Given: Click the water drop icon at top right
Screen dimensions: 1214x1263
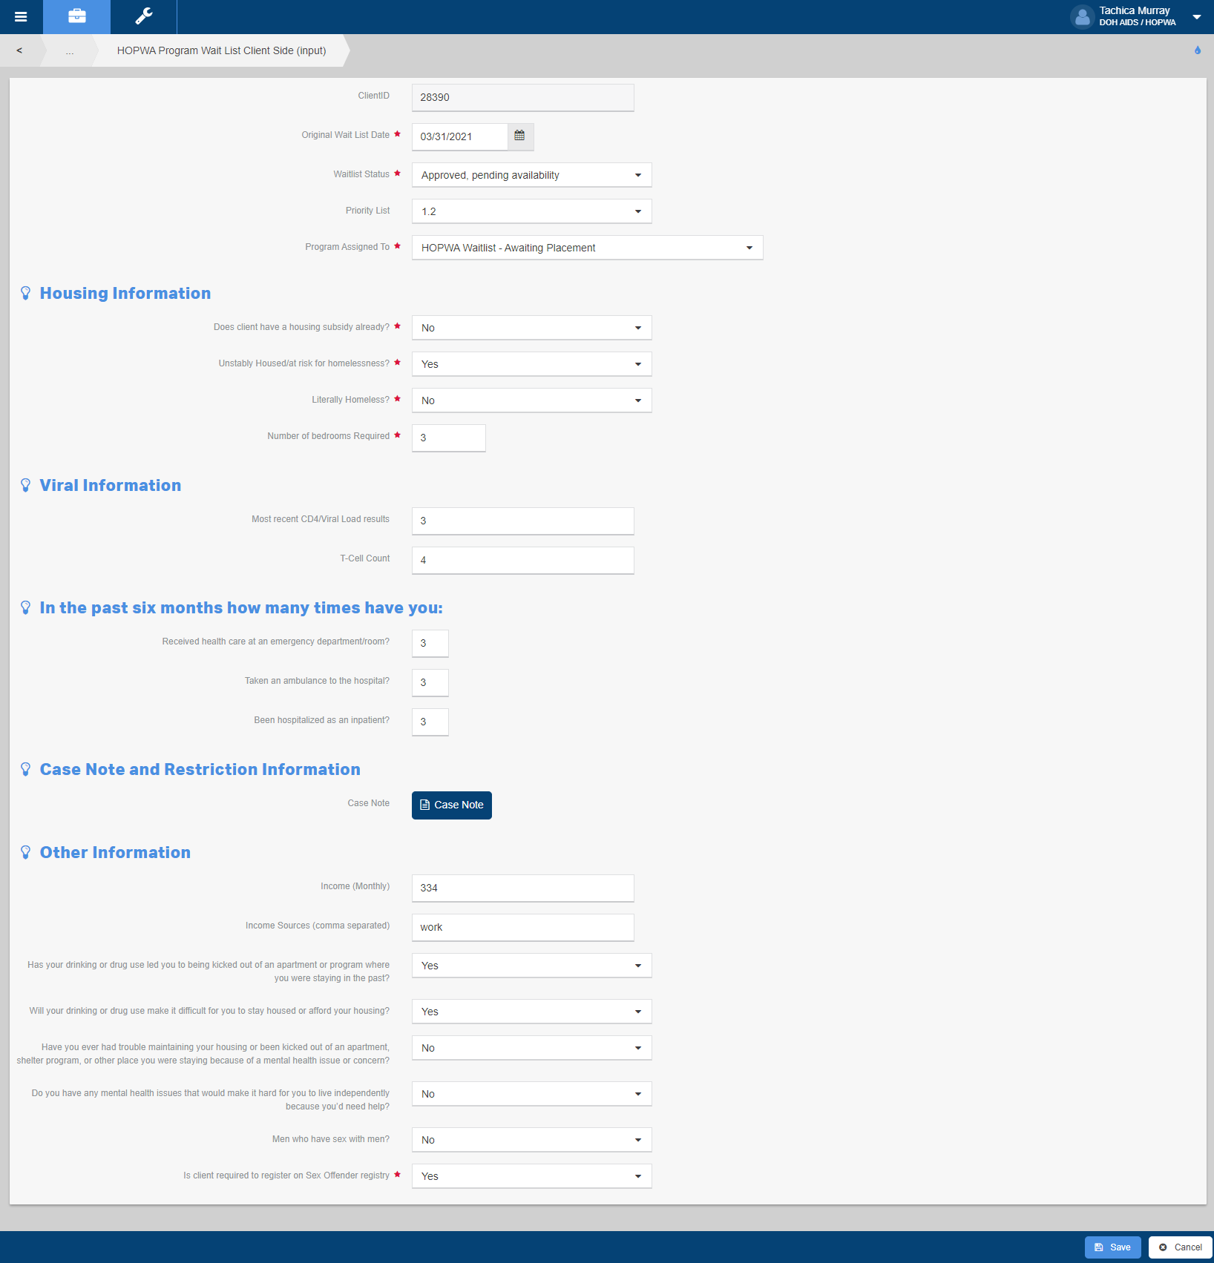Looking at the screenshot, I should (x=1197, y=50).
